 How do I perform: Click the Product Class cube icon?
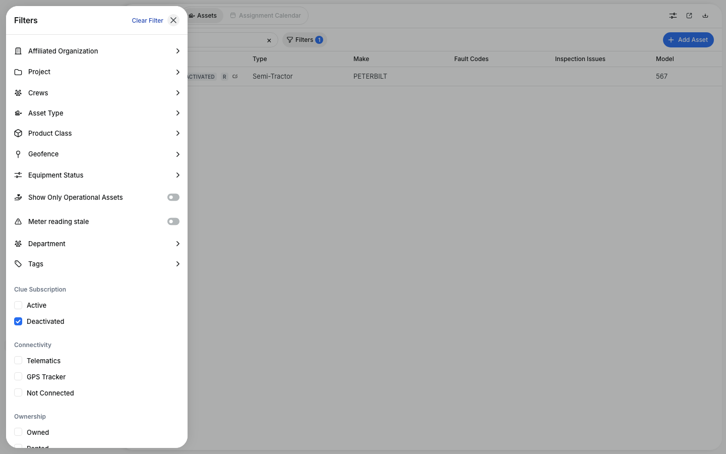click(18, 133)
